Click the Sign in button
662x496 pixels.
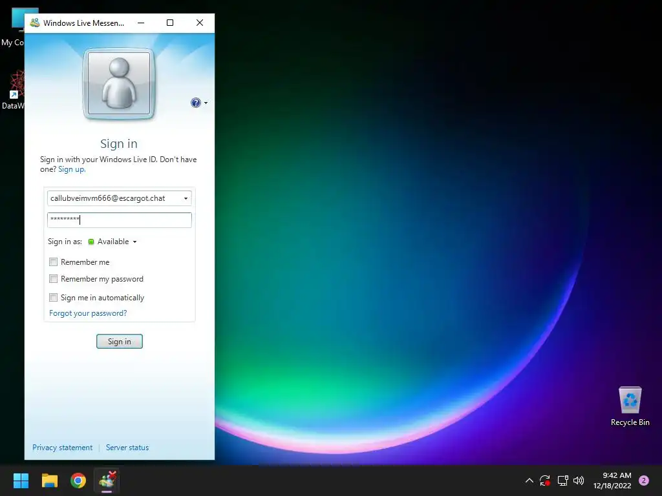tap(120, 341)
